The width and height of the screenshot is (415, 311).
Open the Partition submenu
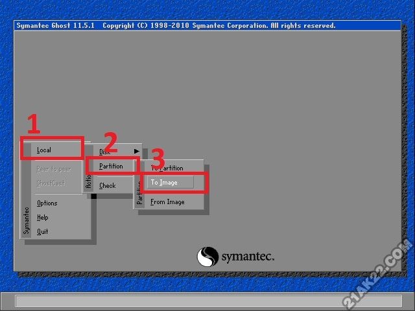(111, 166)
